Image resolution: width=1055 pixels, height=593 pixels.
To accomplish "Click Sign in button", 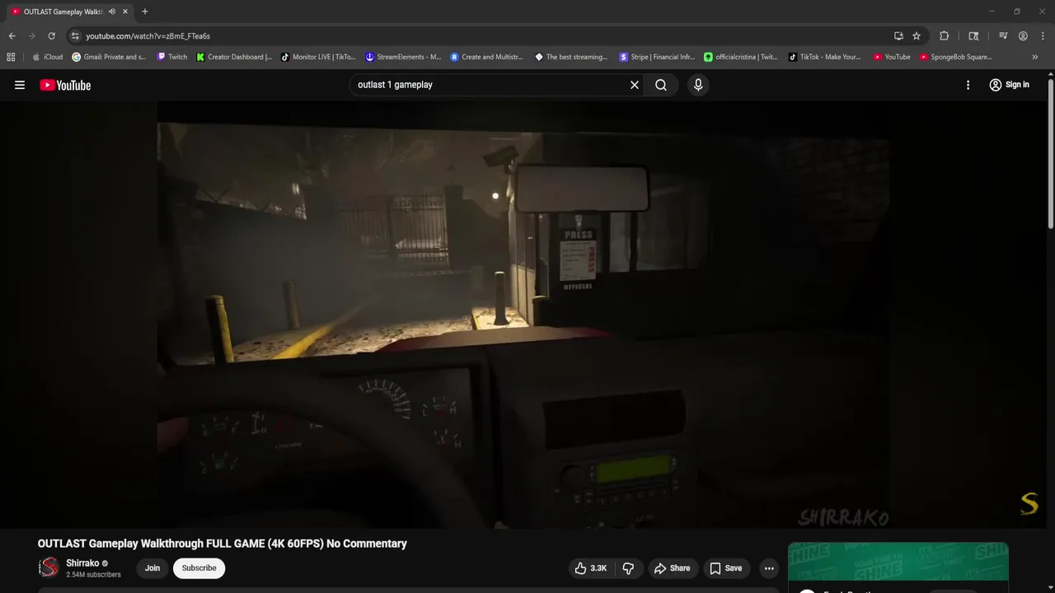I will coord(1009,85).
